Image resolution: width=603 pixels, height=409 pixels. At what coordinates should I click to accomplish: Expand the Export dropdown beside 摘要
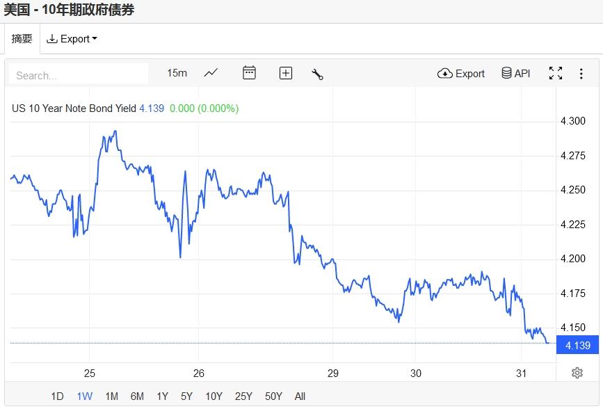(72, 39)
